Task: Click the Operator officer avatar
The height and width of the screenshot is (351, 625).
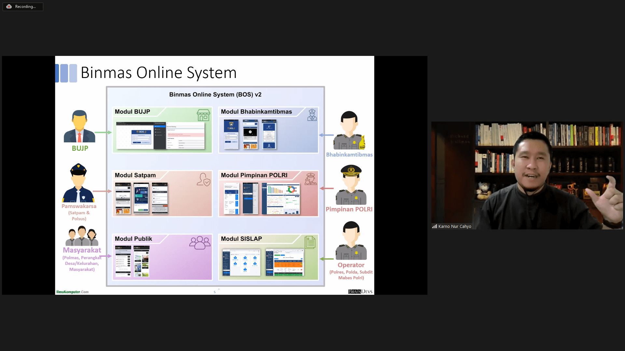Action: click(351, 240)
